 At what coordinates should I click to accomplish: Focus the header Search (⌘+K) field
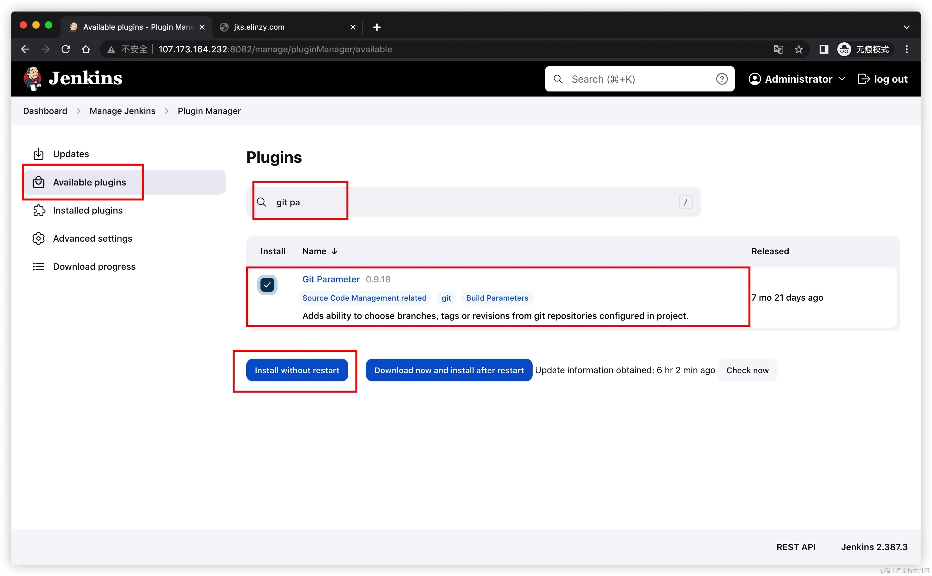pyautogui.click(x=640, y=79)
